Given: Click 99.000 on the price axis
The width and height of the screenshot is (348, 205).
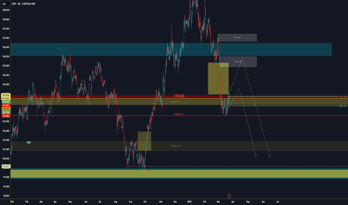Looking at the screenshot, I should click(x=6, y=187).
